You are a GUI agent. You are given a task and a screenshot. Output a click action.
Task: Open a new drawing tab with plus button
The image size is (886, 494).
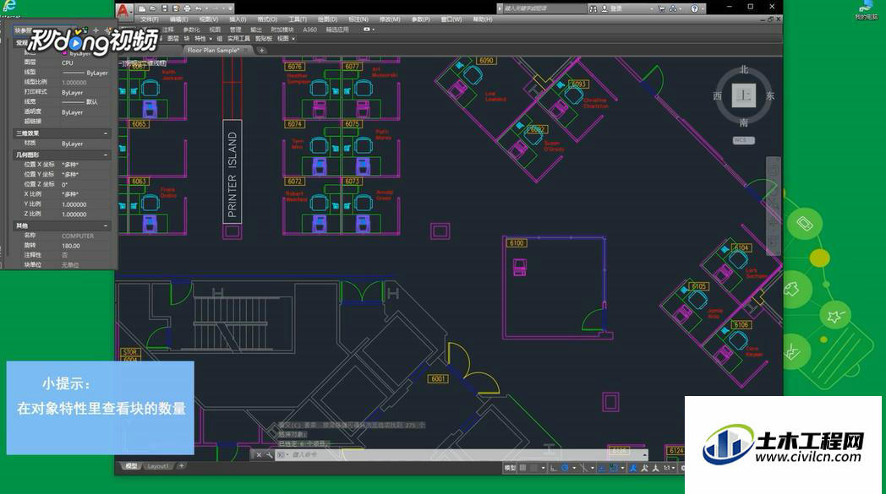coord(261,51)
